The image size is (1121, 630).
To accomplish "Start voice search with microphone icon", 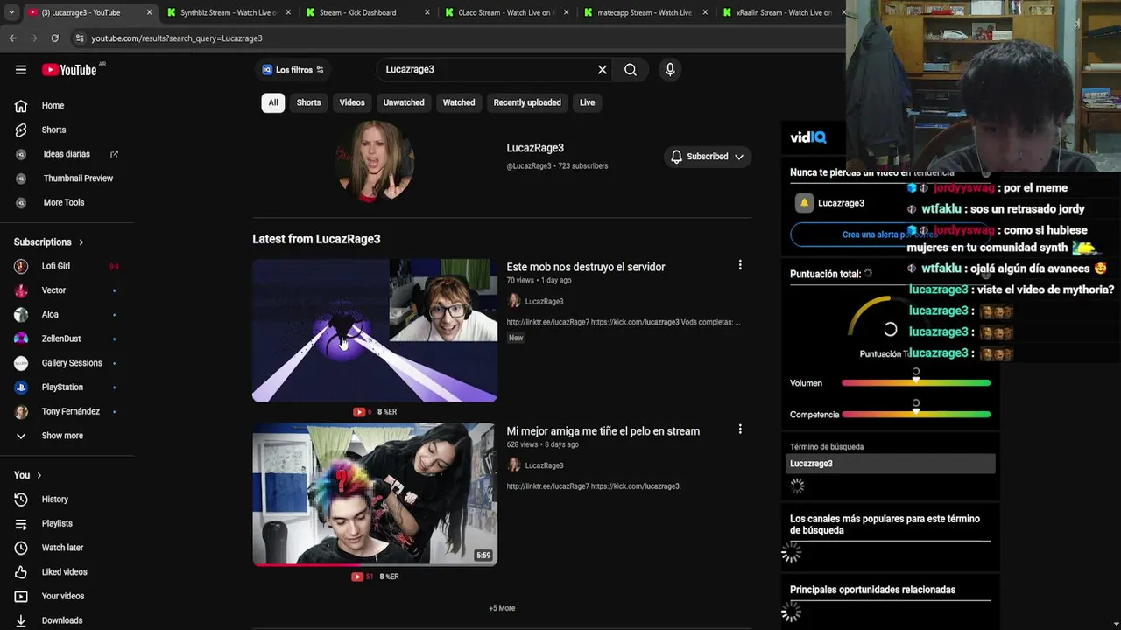I will tap(670, 70).
